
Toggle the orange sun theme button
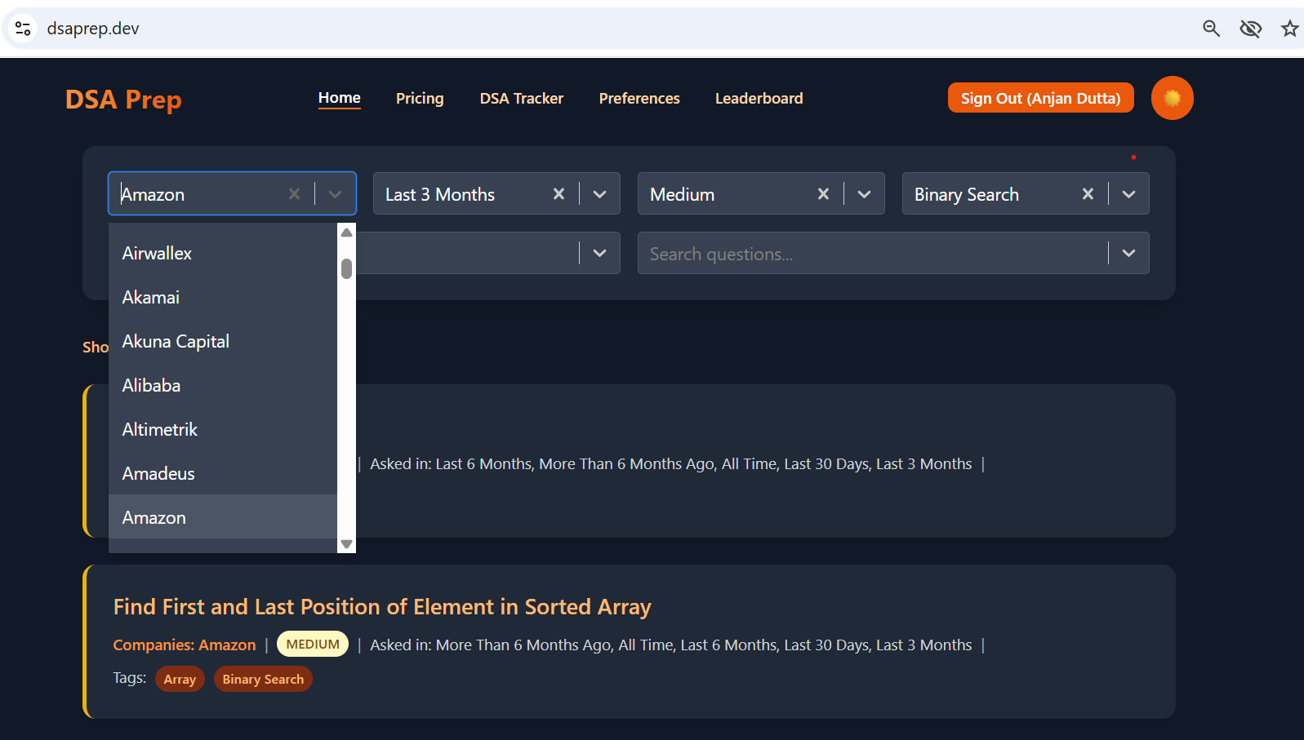1172,98
